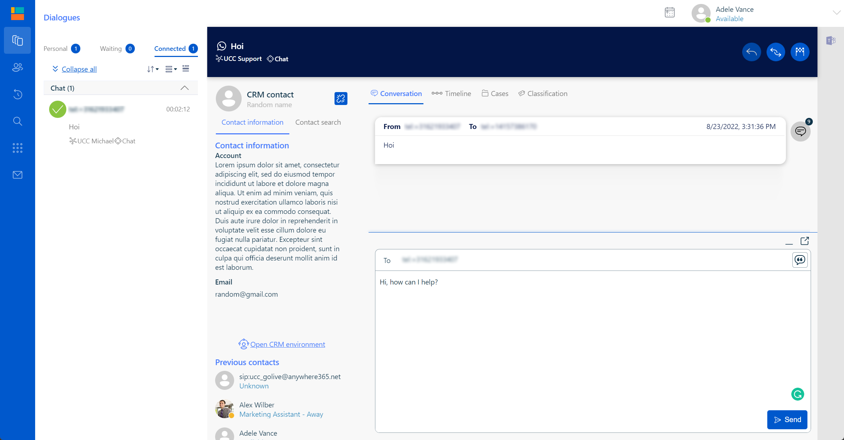Open the canned responses quote icon
This screenshot has width=844, height=440.
[800, 260]
